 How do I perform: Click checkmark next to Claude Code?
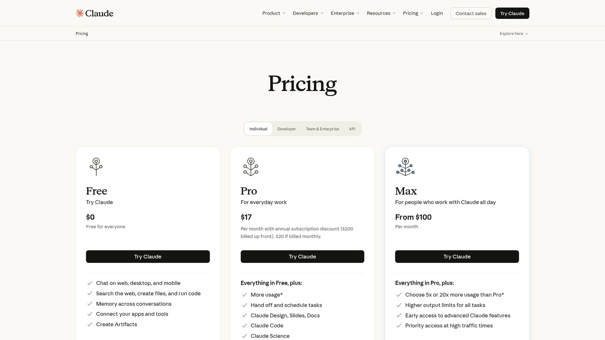pyautogui.click(x=244, y=326)
